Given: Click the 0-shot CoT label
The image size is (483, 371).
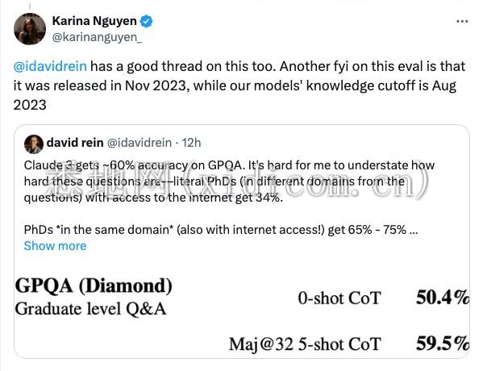Looking at the screenshot, I should click(x=339, y=298).
